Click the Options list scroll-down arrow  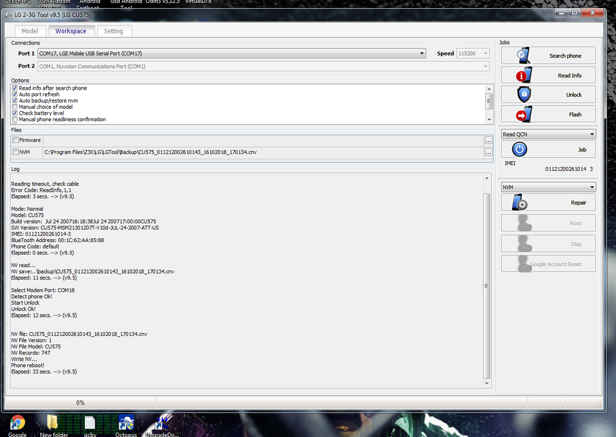tap(489, 120)
